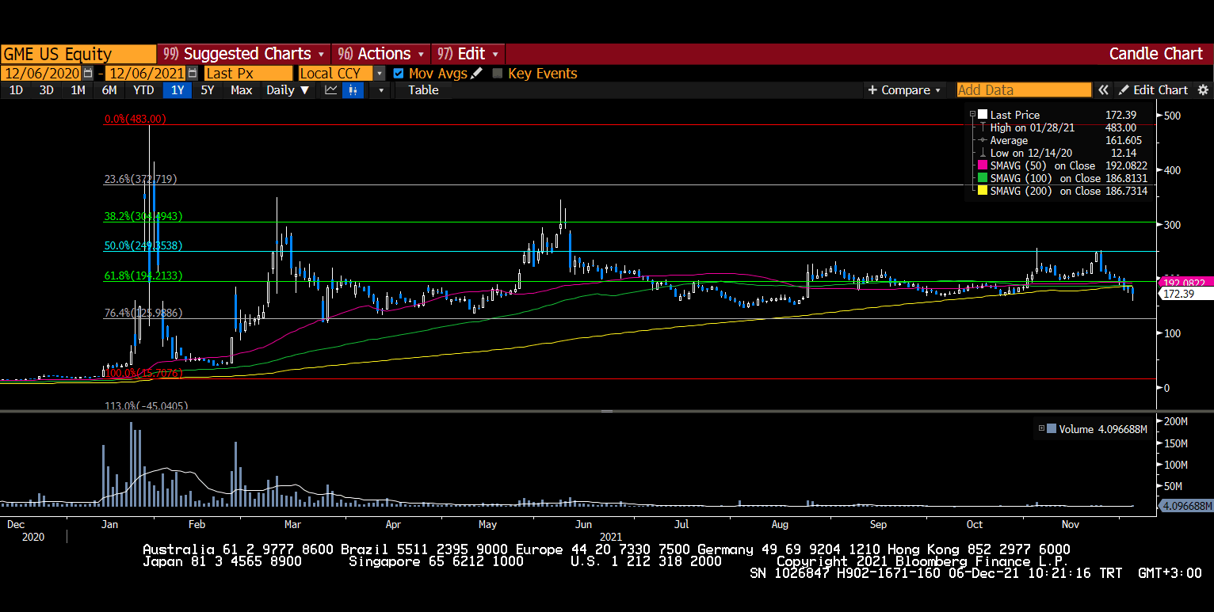The width and height of the screenshot is (1214, 612).
Task: Click the Edit Chart button
Action: pyautogui.click(x=1154, y=90)
